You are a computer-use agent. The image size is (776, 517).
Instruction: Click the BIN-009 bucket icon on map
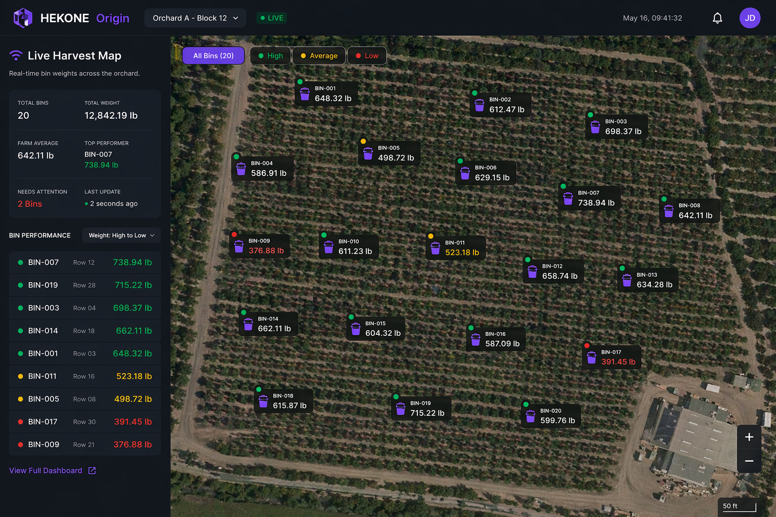pos(239,246)
